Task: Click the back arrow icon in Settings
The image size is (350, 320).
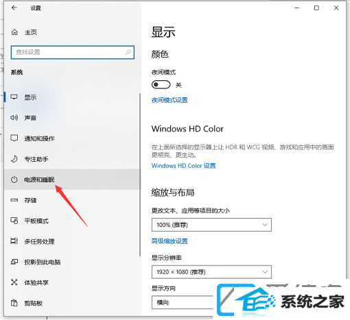Action: (14, 8)
